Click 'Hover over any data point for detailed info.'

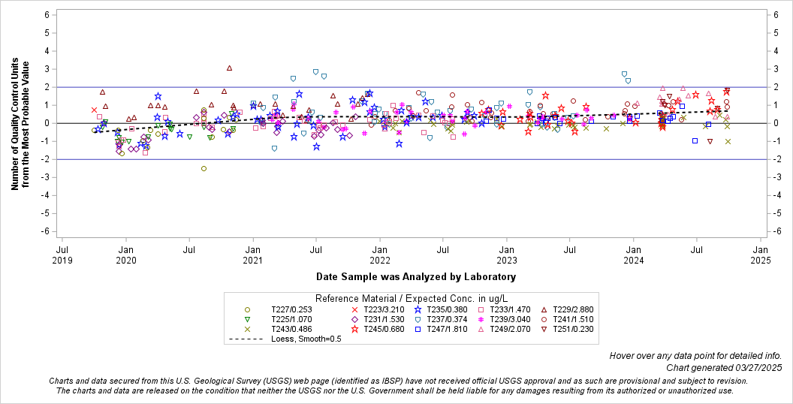point(695,356)
